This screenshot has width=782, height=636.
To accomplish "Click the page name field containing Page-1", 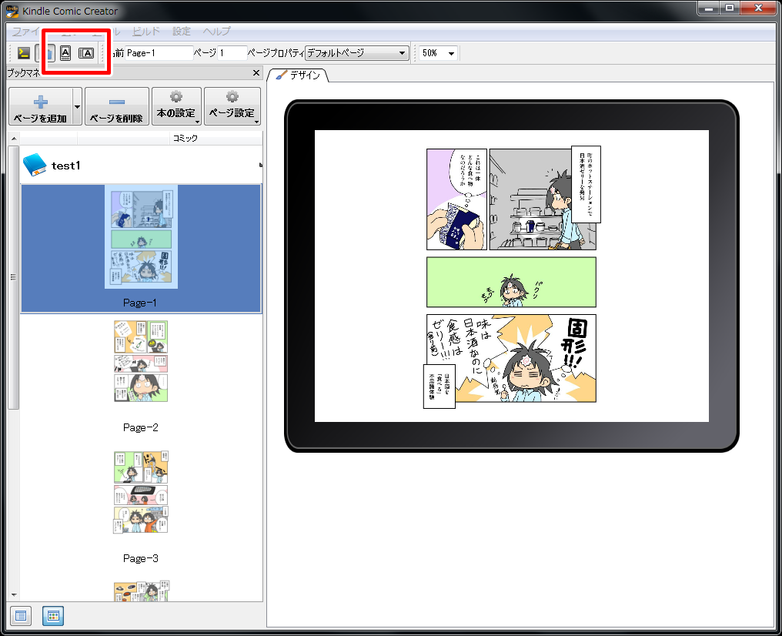I will (159, 53).
